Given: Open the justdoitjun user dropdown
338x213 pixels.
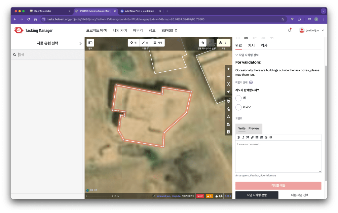Looking at the screenshot, I should (x=312, y=30).
